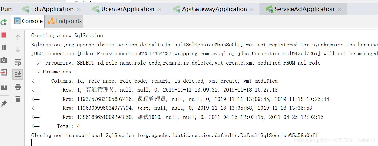Switch to the UcenterApplication run tab
Viewport: 378px width, 146px height.
pyautogui.click(x=128, y=9)
